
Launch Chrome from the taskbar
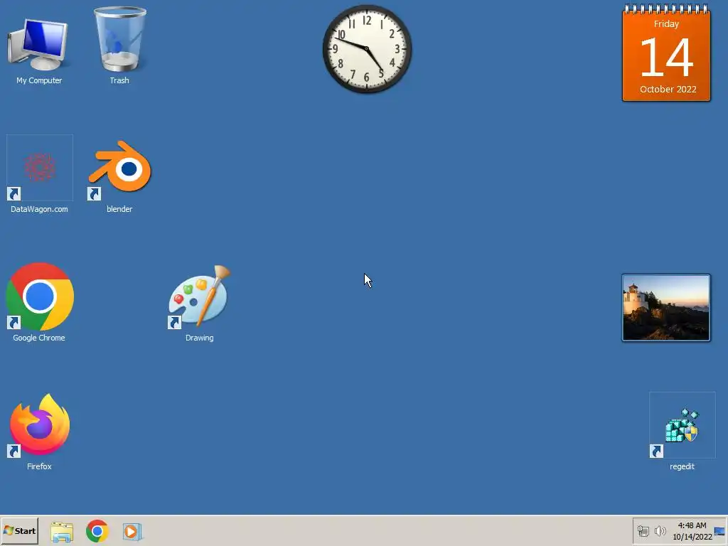pyautogui.click(x=97, y=531)
